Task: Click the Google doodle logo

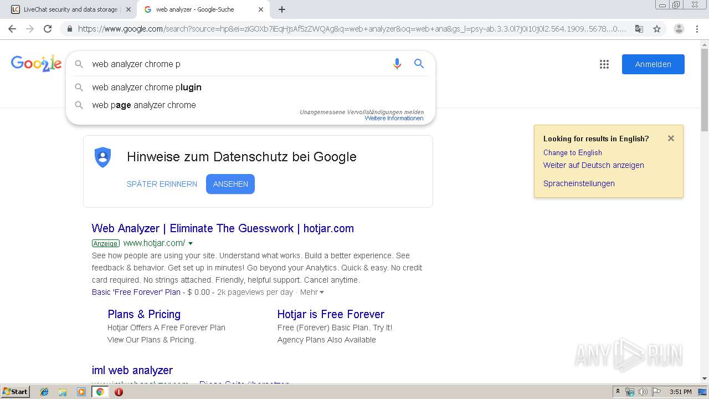Action: pos(36,64)
